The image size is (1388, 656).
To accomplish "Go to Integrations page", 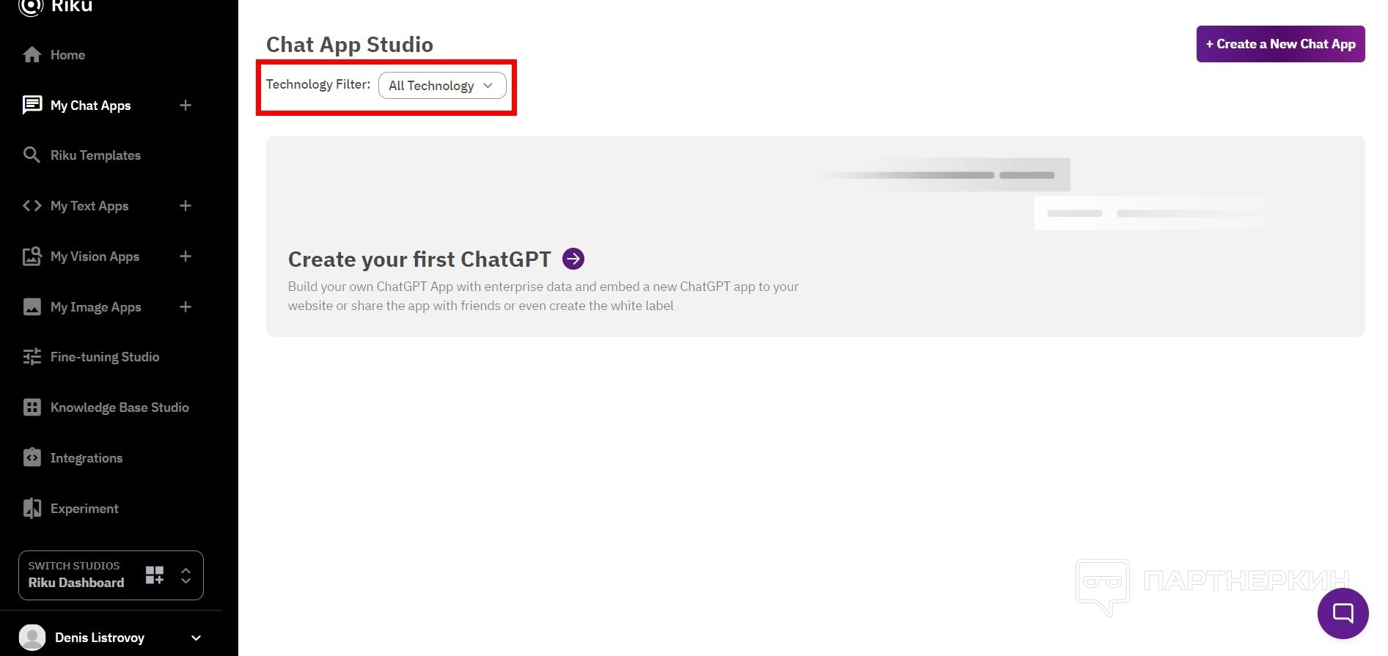I will point(87,458).
